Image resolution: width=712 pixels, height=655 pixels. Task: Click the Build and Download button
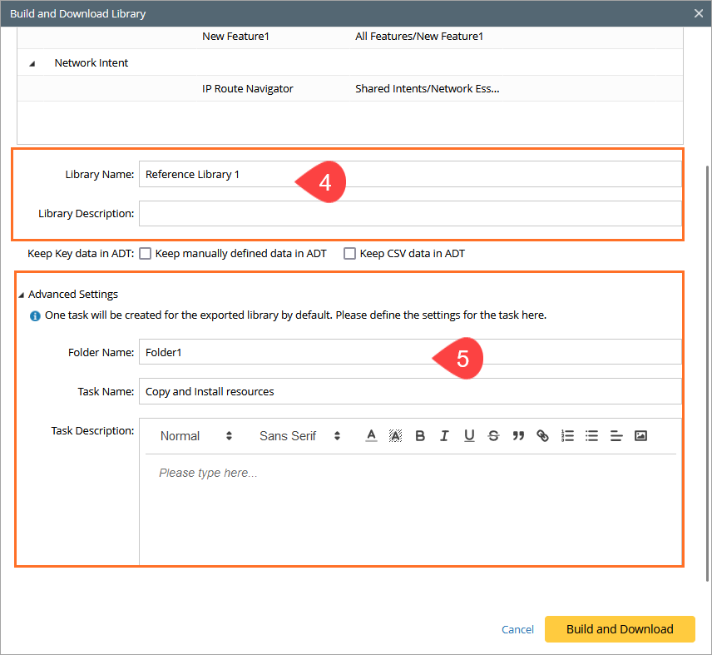(620, 629)
